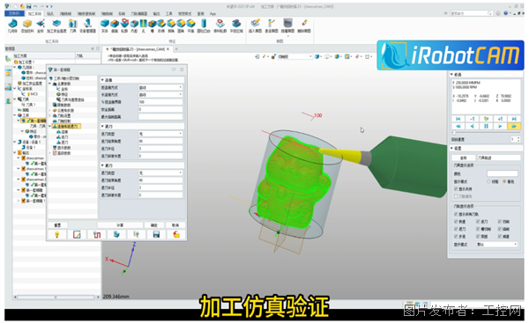Select the Cylinder Boss (圆柱凸台) feature icon
Viewport: 529px width, 323px height.
pos(204,26)
